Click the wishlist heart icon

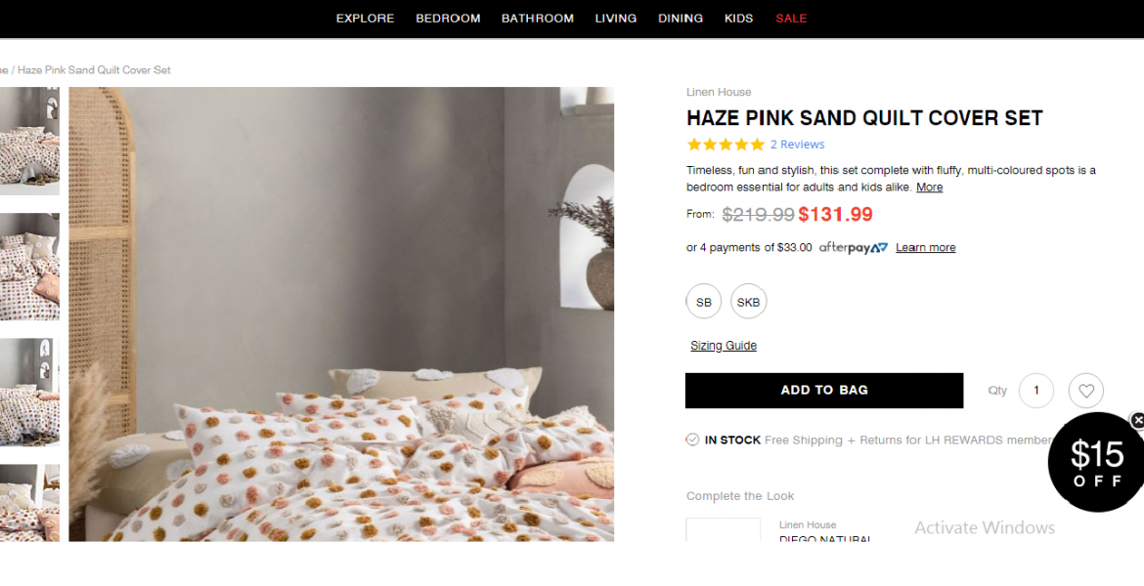coord(1085,391)
